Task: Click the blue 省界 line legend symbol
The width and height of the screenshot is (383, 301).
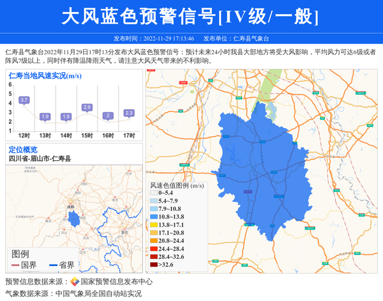Action: [52, 265]
